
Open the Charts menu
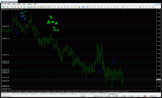(19, 4)
